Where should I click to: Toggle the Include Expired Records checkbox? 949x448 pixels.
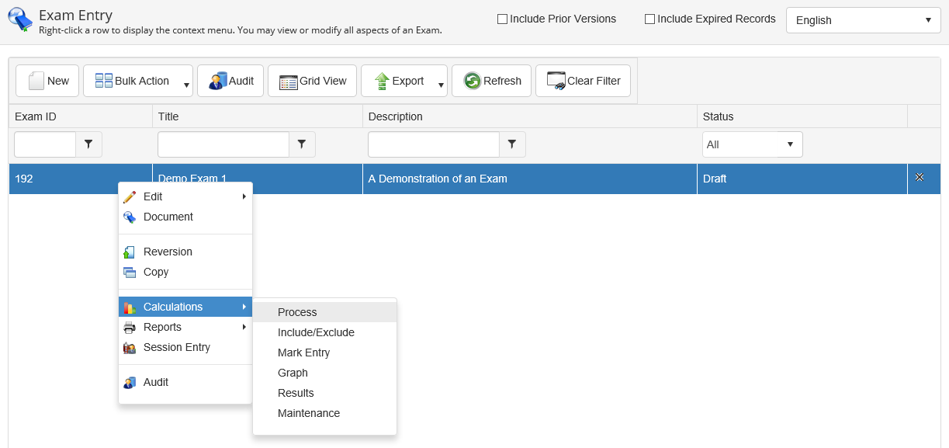click(650, 19)
